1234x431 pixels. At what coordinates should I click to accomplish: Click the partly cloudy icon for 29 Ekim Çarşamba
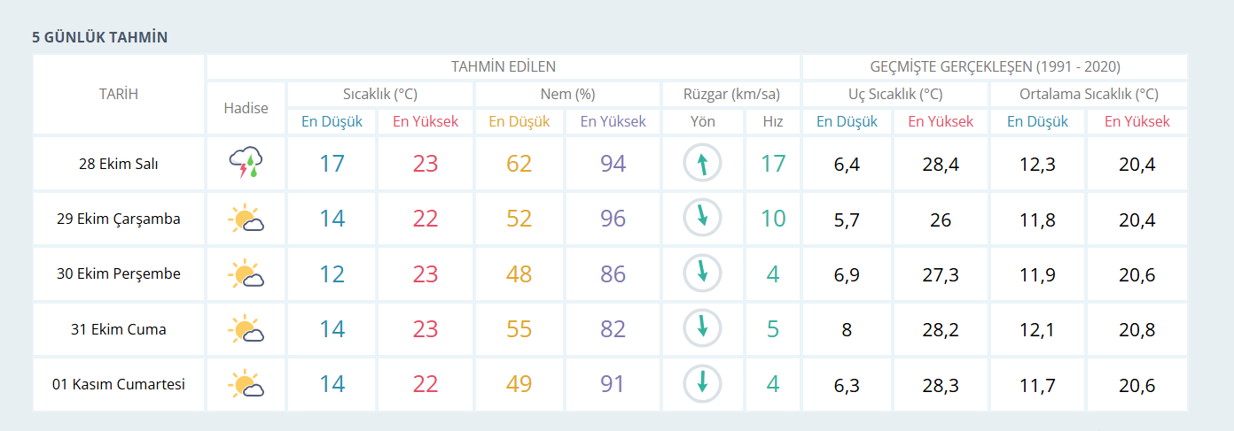click(x=246, y=219)
